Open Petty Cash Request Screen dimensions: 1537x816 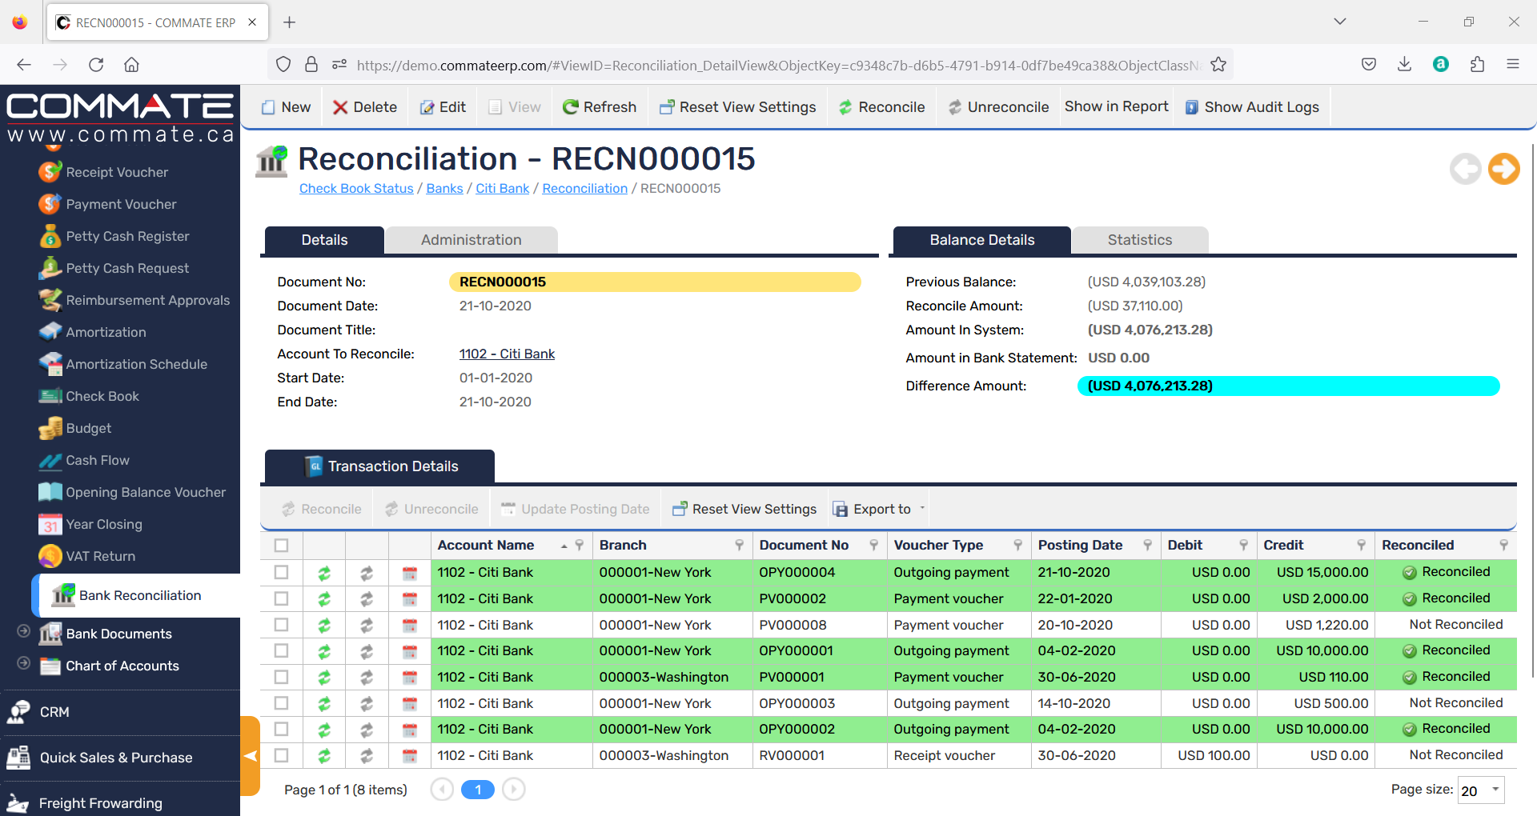127,268
